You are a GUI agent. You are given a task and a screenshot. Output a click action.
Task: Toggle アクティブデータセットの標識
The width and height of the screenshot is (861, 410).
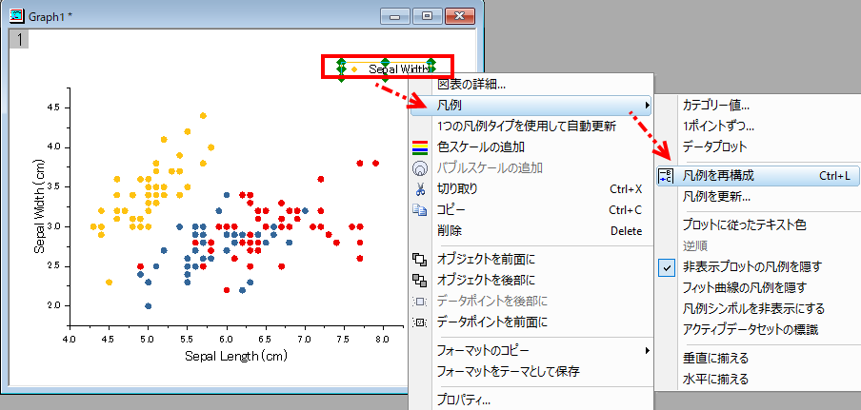(x=751, y=329)
